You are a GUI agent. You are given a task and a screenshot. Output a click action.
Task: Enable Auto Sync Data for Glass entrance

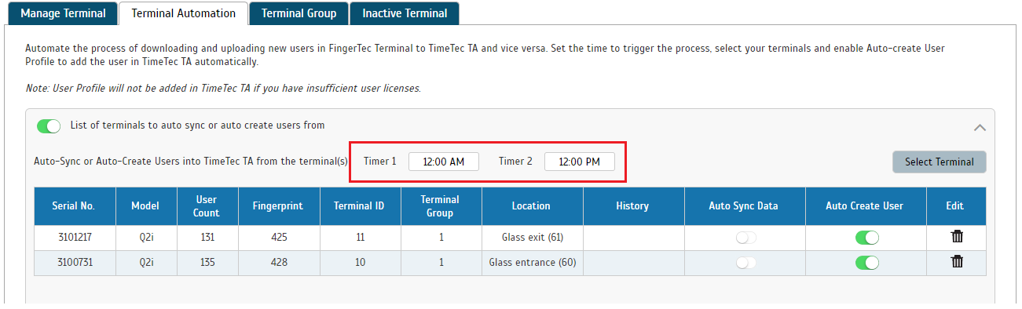coord(745,263)
